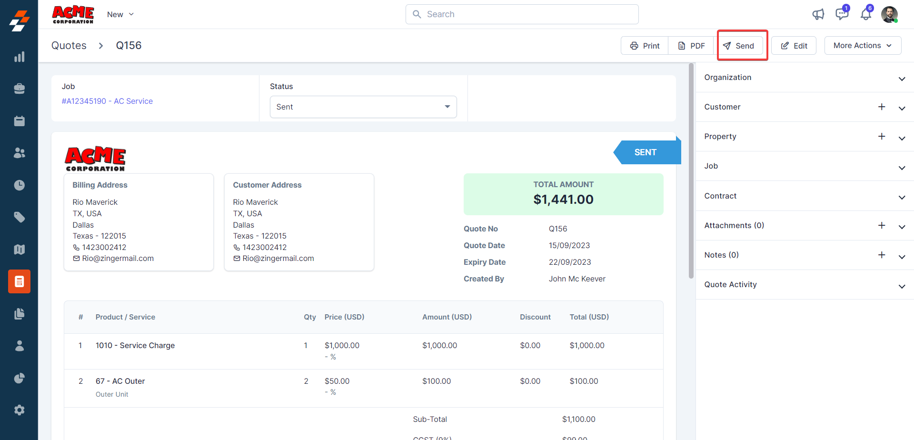The width and height of the screenshot is (914, 440).
Task: Expand the Quote Activity section
Action: coord(902,286)
